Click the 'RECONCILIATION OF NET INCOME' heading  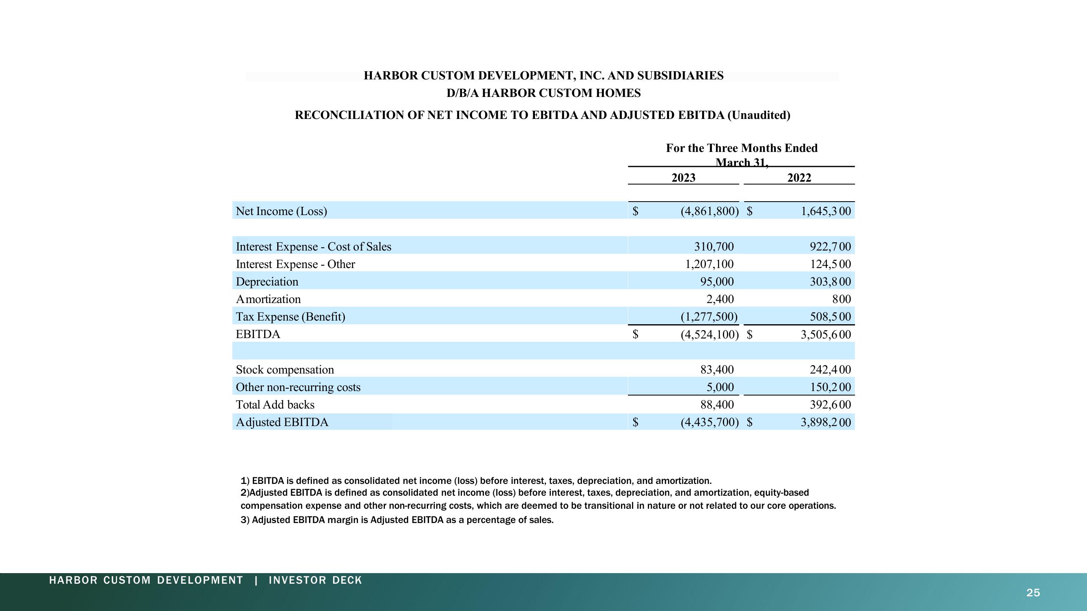pyautogui.click(x=542, y=115)
